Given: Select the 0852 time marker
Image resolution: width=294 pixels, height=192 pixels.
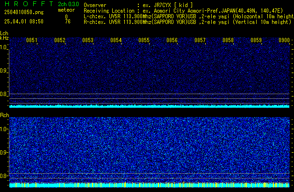Looking at the screenshot, I should tap(60, 40).
